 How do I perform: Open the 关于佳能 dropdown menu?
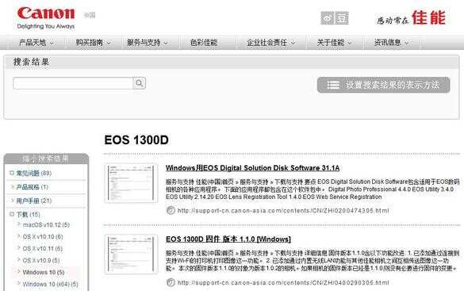[x=334, y=43]
